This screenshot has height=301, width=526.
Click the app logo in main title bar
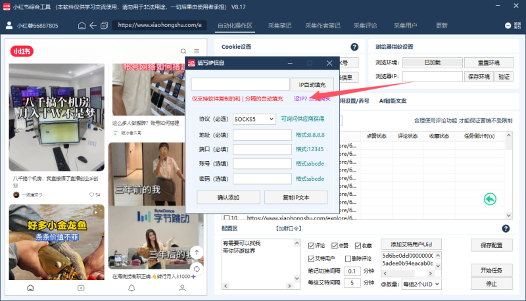coord(7,7)
